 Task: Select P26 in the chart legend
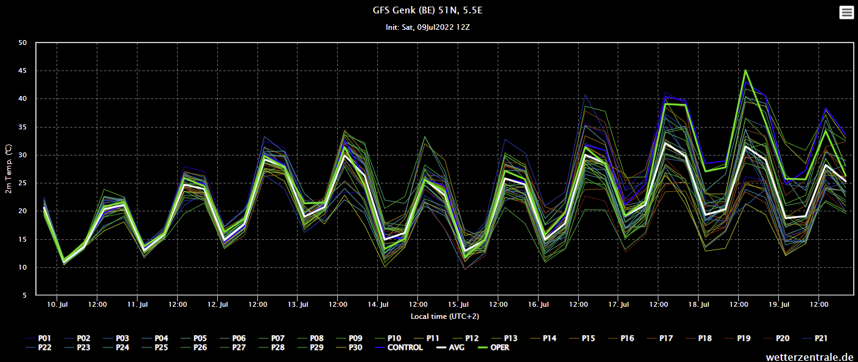click(194, 347)
